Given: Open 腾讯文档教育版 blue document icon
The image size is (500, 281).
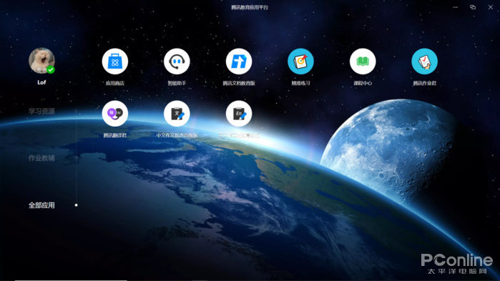Looking at the screenshot, I should [x=239, y=61].
